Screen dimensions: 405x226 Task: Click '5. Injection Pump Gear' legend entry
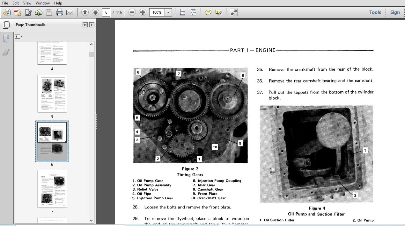(x=153, y=198)
